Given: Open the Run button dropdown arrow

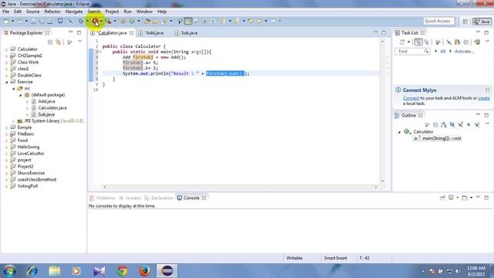Looking at the screenshot, I should click(101, 21).
